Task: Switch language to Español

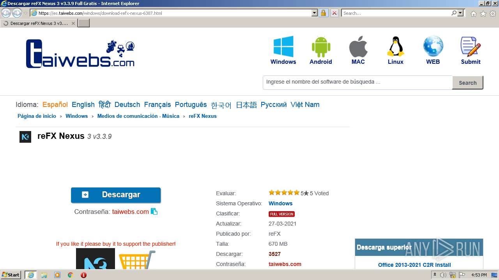Action: (x=55, y=105)
